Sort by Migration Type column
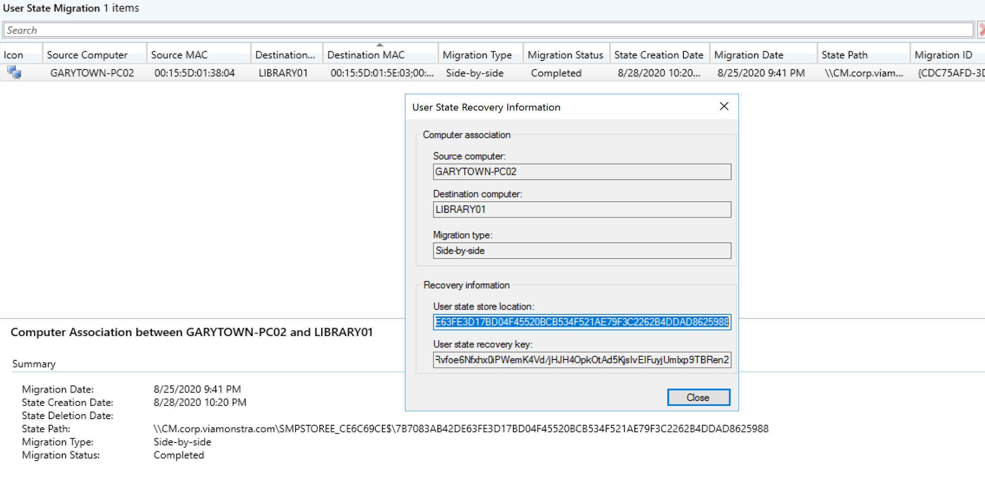Image resolution: width=985 pixels, height=484 pixels. [477, 55]
